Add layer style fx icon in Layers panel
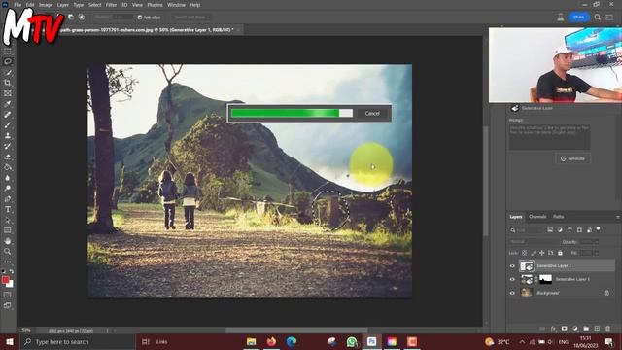The width and height of the screenshot is (622, 350). [553, 329]
